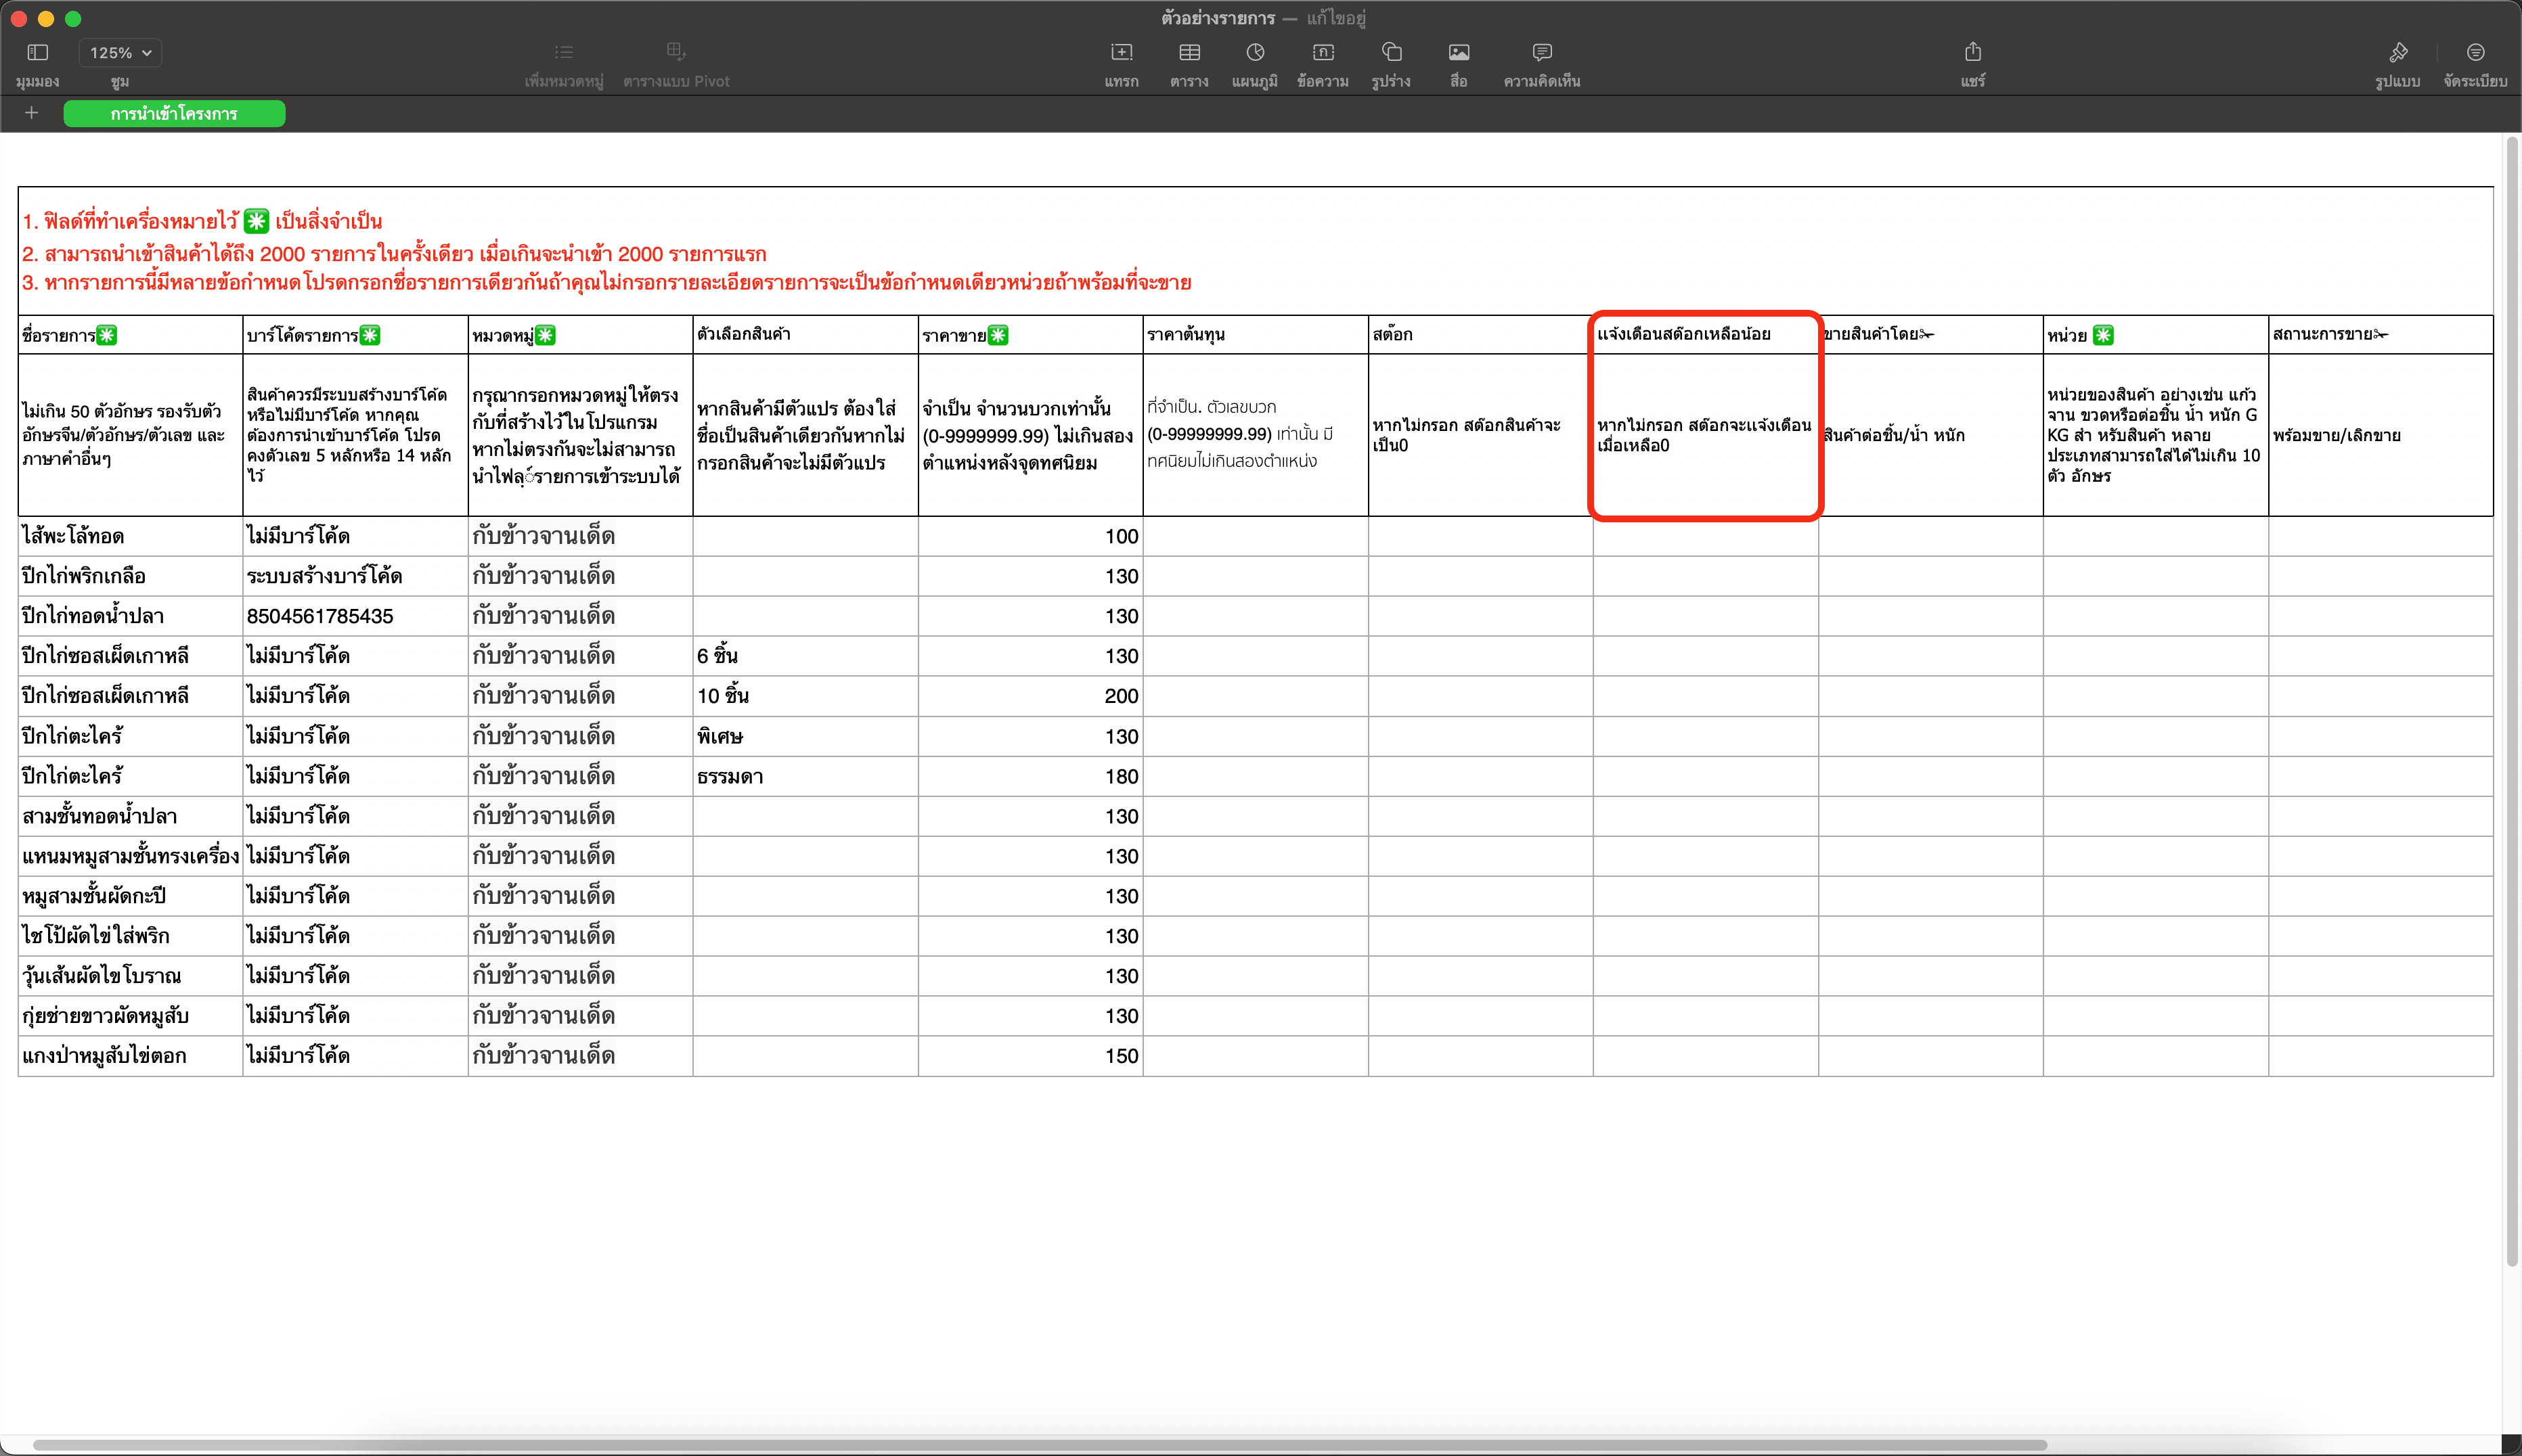Image resolution: width=2522 pixels, height=1456 pixels.
Task: Expand the 125% zoom dropdown
Action: click(x=120, y=53)
